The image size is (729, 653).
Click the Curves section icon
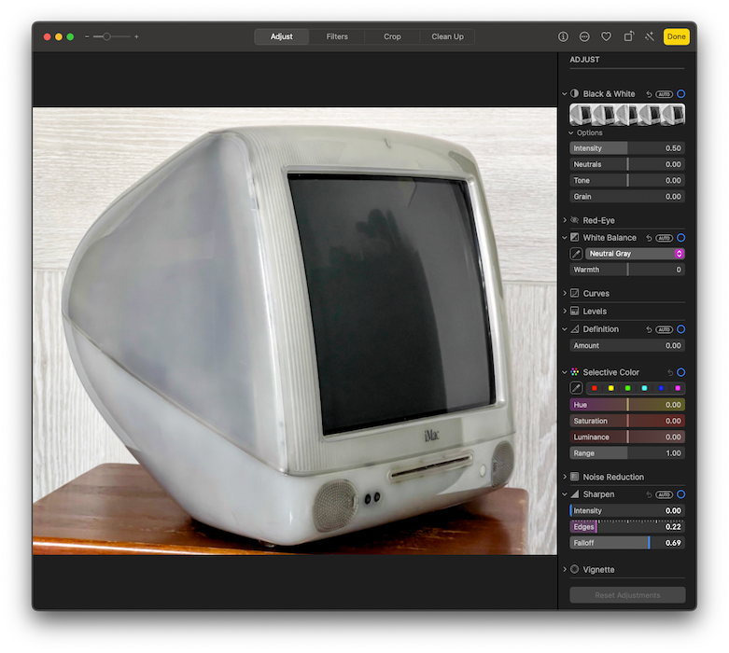(x=575, y=293)
